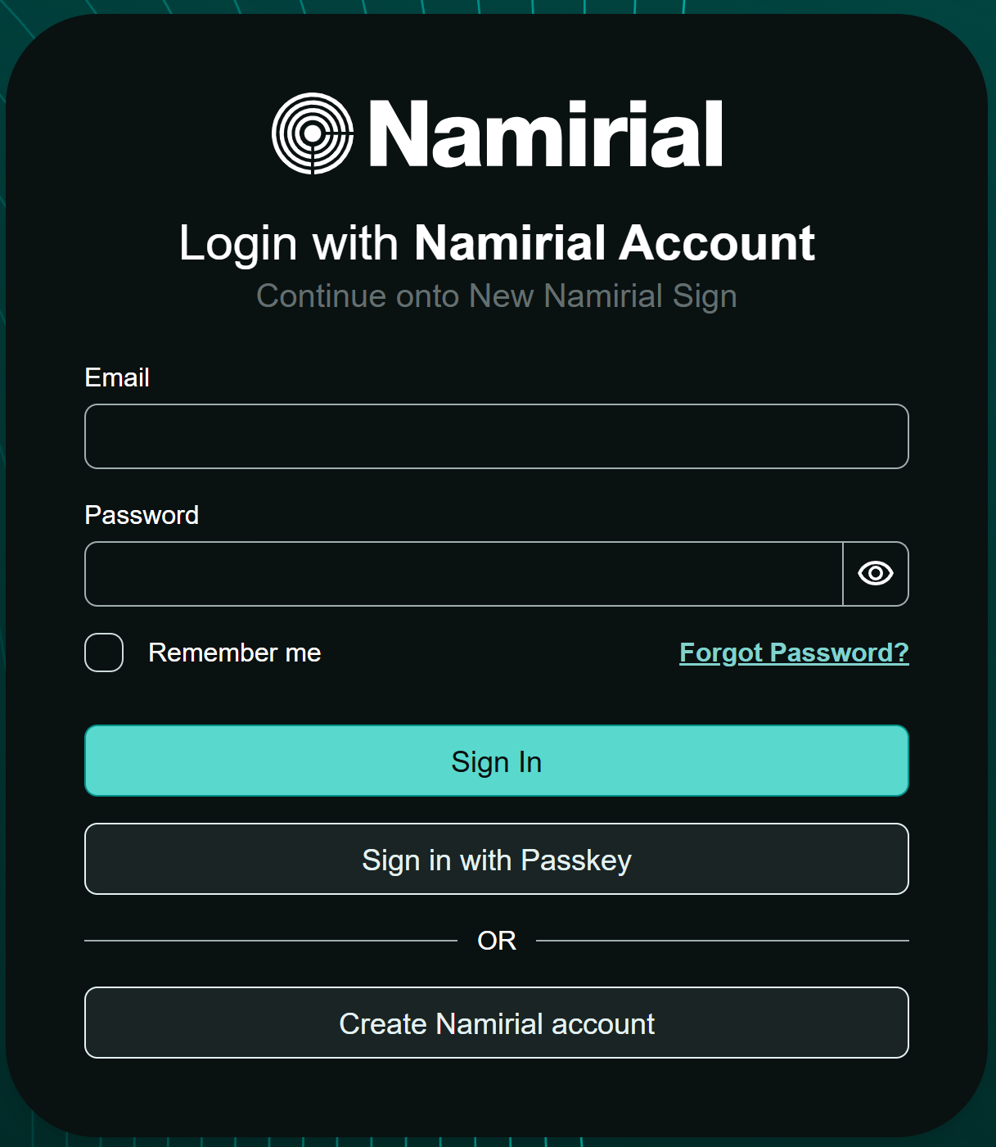The image size is (996, 1147).
Task: Click the Email field label
Action: coord(117,377)
